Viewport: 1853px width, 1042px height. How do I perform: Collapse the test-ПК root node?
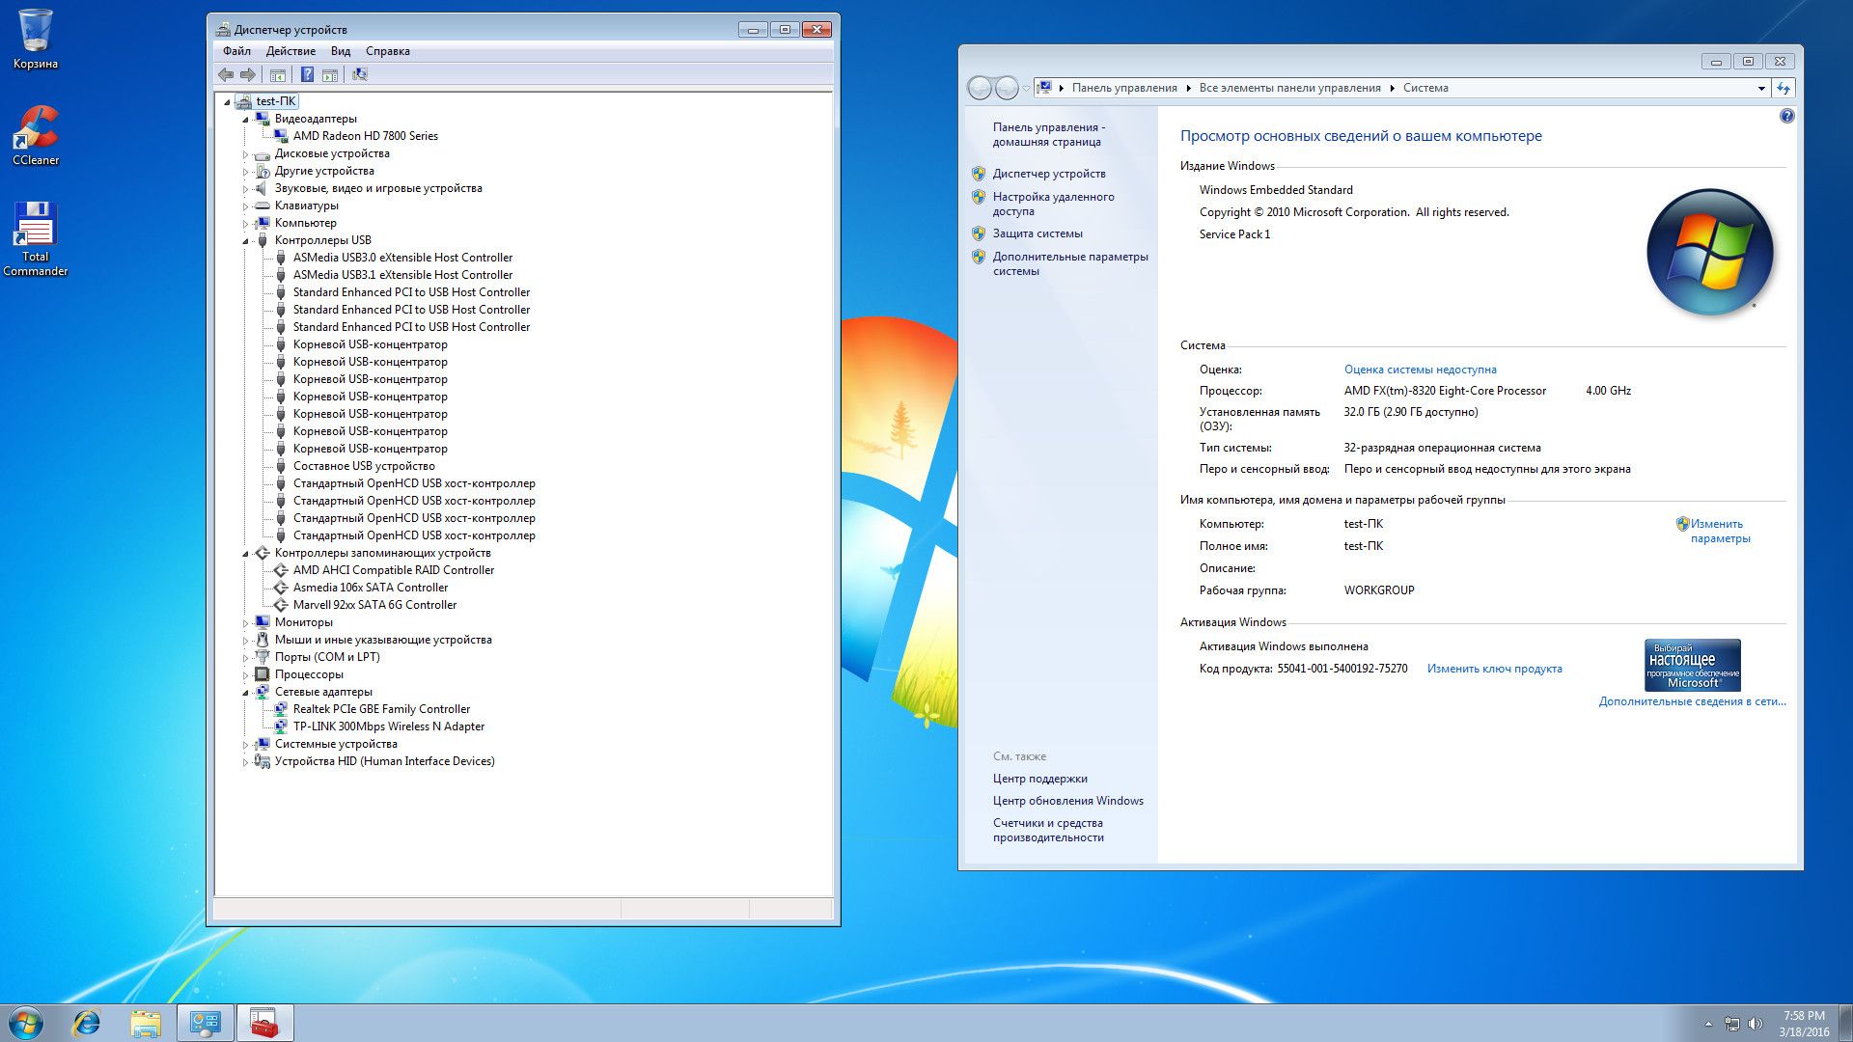click(x=228, y=102)
